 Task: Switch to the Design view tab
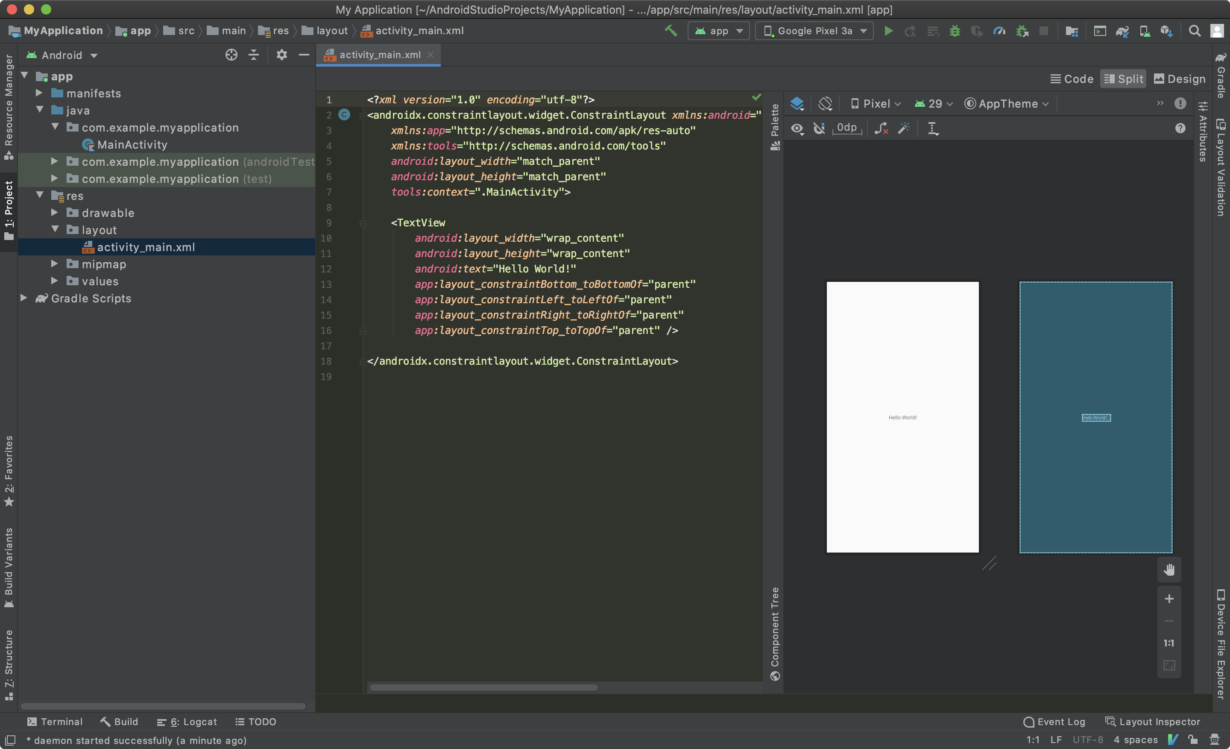[x=1180, y=78]
